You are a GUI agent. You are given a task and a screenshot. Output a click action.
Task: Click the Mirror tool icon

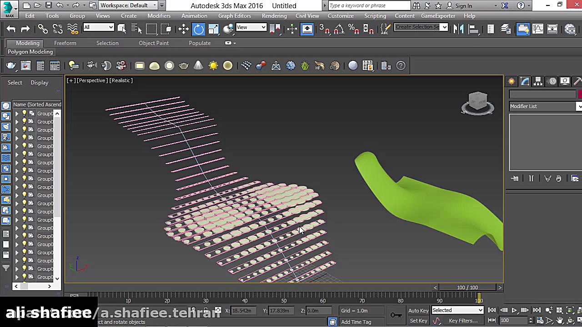click(x=459, y=30)
